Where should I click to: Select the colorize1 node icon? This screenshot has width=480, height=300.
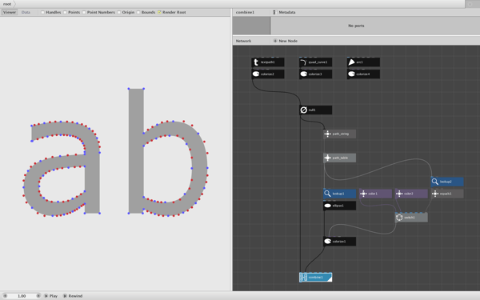pyautogui.click(x=327, y=242)
